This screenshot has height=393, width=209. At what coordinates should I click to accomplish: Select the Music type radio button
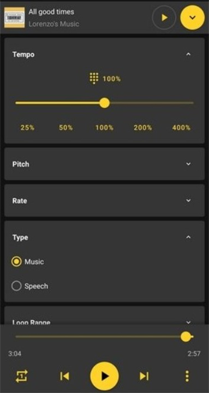16,261
